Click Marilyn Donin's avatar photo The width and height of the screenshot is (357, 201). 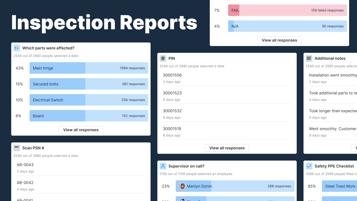[x=182, y=186]
